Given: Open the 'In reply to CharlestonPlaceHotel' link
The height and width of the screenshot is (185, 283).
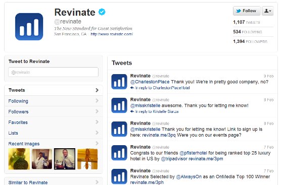Looking at the screenshot, I should [x=162, y=88].
